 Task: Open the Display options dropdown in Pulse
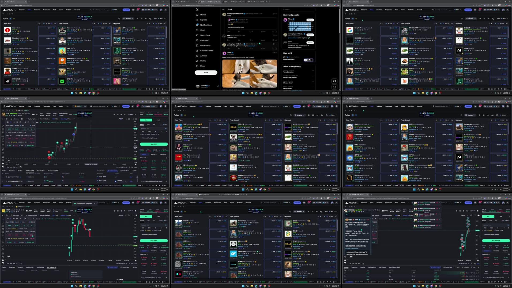128,18
